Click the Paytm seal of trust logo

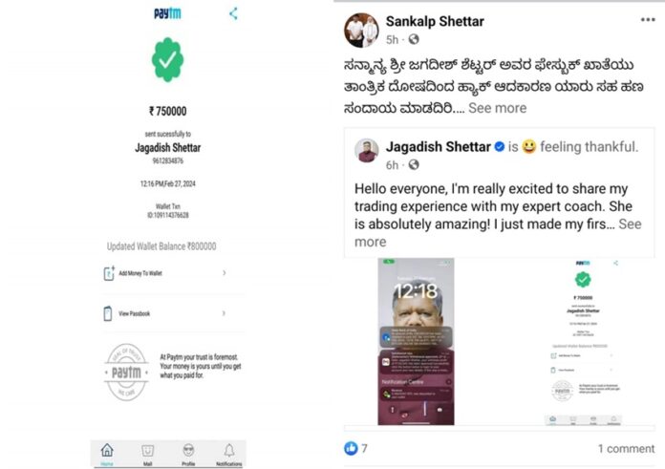click(126, 373)
